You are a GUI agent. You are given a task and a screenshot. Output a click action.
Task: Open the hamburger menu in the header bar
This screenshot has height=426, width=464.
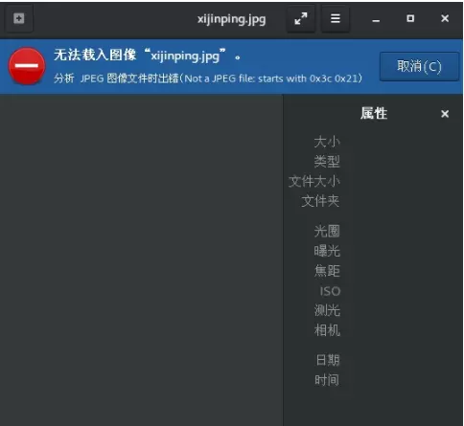pos(336,19)
